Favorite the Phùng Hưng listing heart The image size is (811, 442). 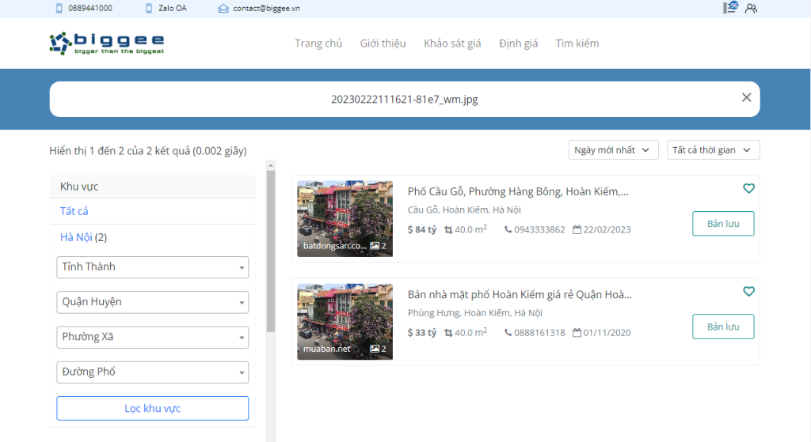pos(748,291)
